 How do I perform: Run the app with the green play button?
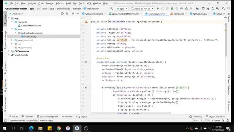[158, 8]
